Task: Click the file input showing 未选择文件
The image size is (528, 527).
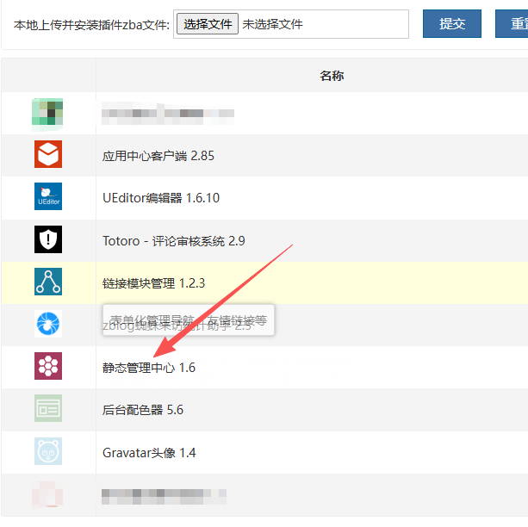Action: point(291,24)
